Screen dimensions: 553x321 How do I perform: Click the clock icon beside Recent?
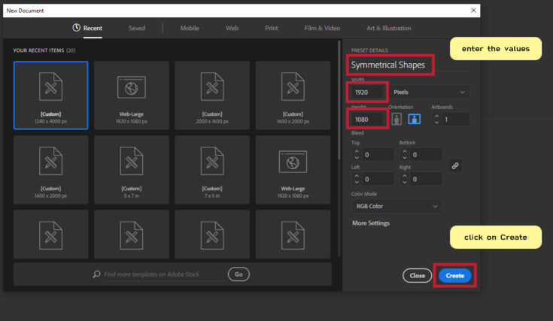point(76,28)
